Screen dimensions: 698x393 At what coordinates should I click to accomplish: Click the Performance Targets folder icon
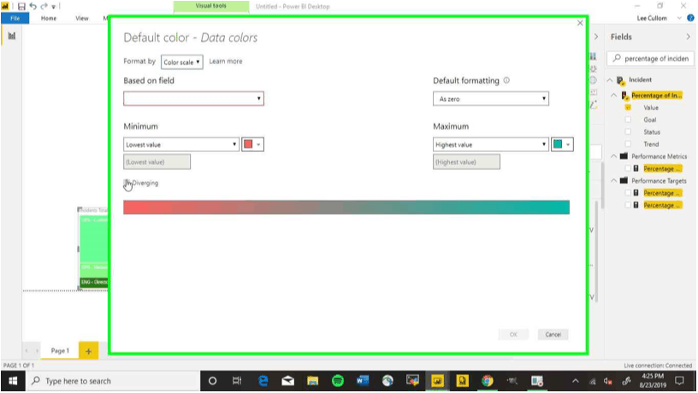point(624,181)
